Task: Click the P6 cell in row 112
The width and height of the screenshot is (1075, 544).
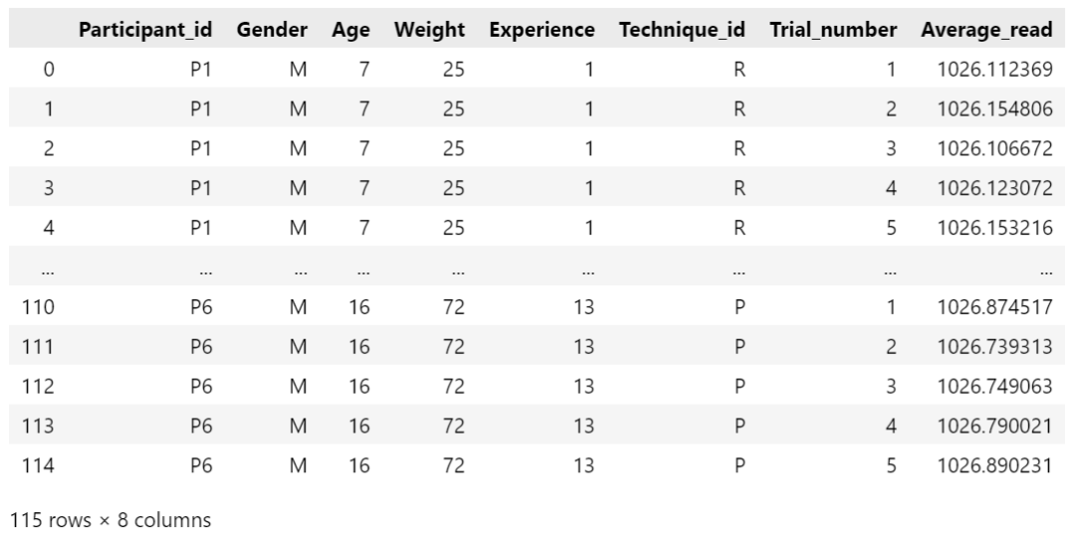Action: (201, 387)
